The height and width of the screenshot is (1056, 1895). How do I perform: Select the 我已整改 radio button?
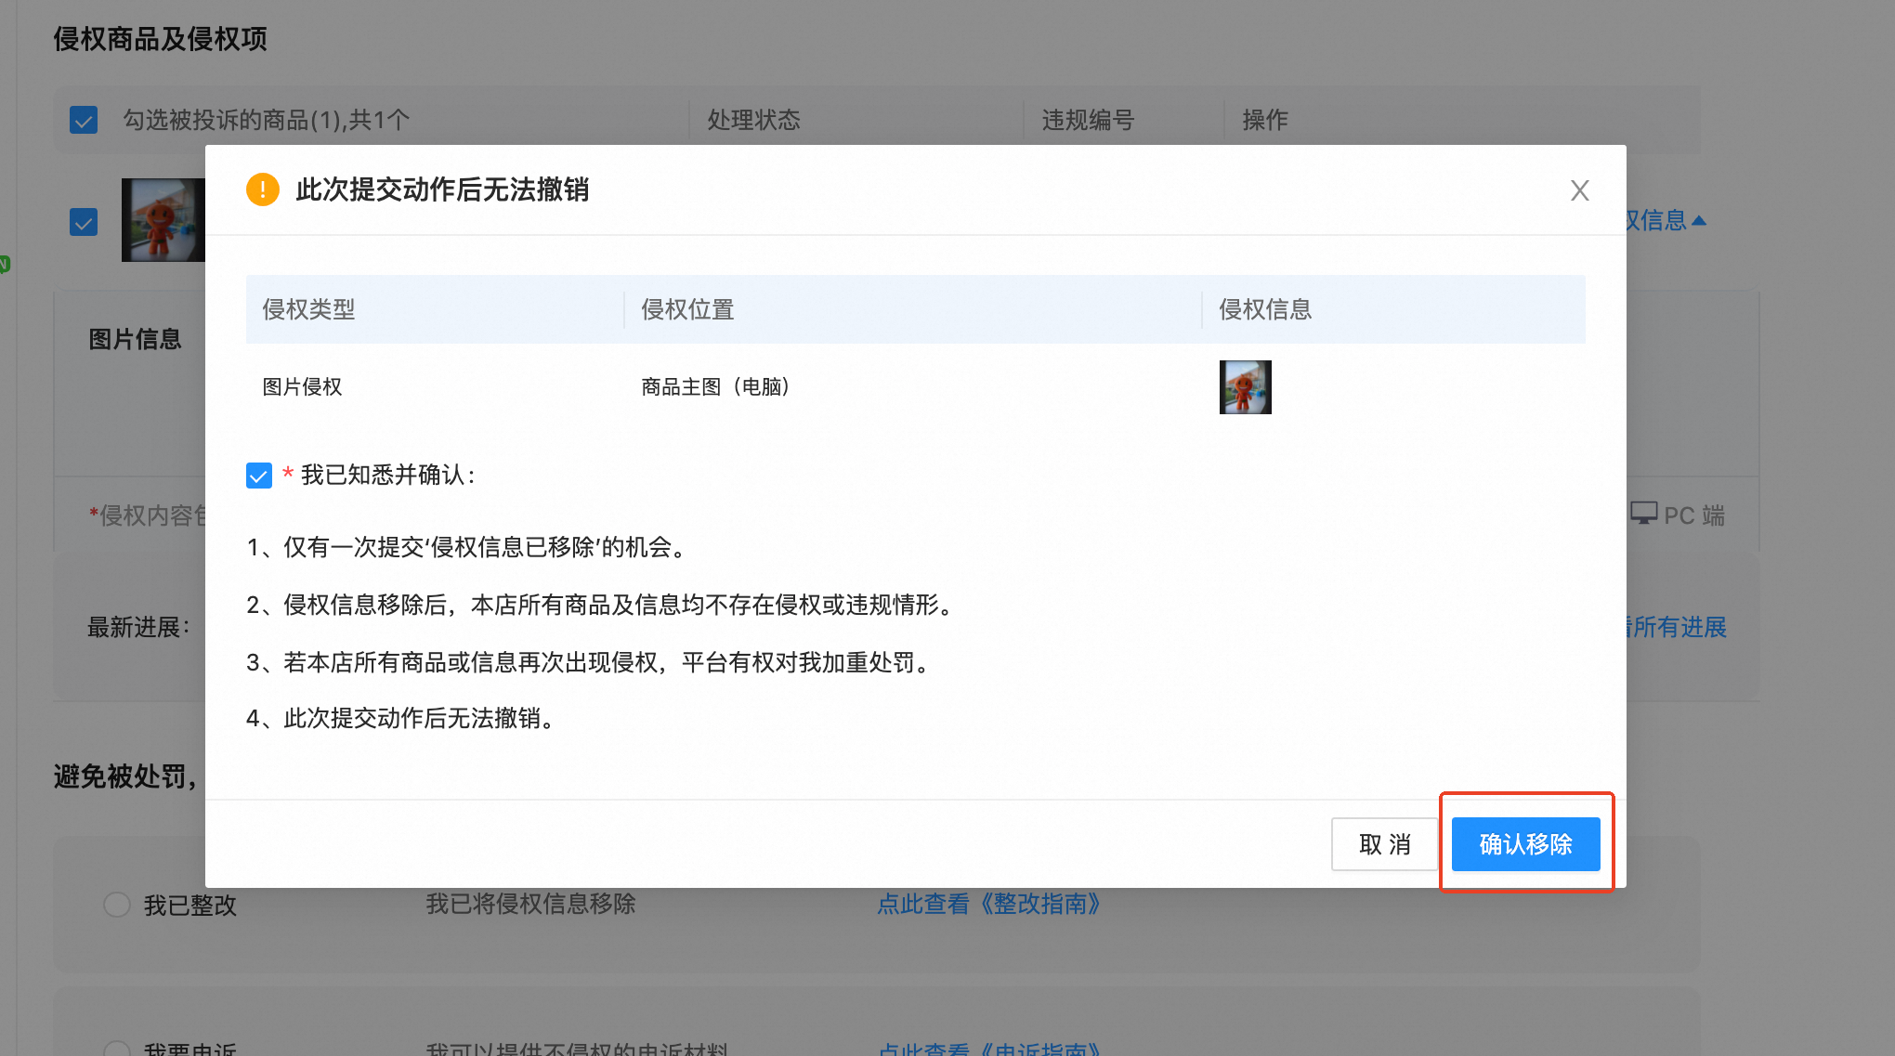coord(117,904)
